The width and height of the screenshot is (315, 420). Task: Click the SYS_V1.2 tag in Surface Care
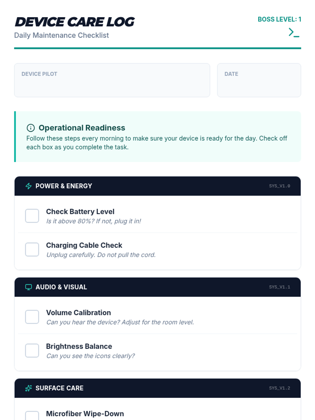click(280, 388)
